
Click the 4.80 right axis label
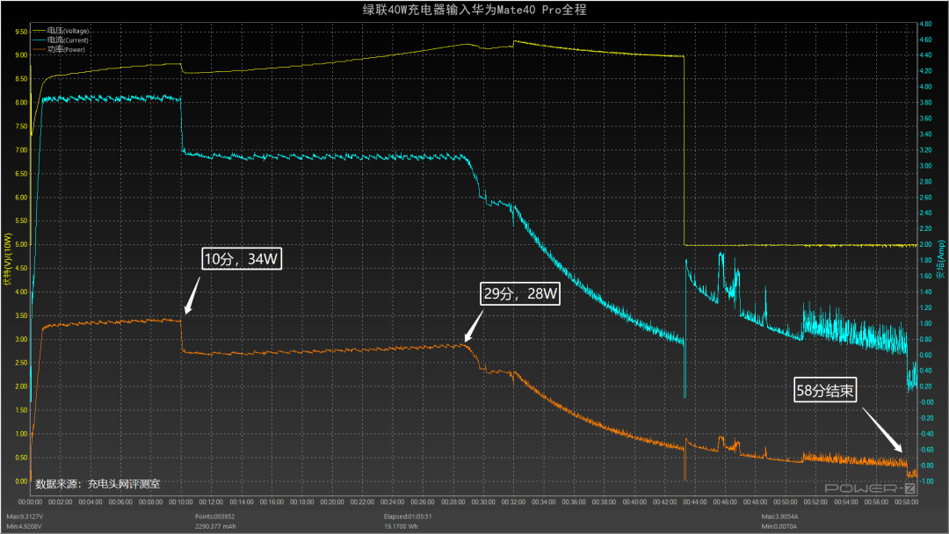tap(925, 25)
